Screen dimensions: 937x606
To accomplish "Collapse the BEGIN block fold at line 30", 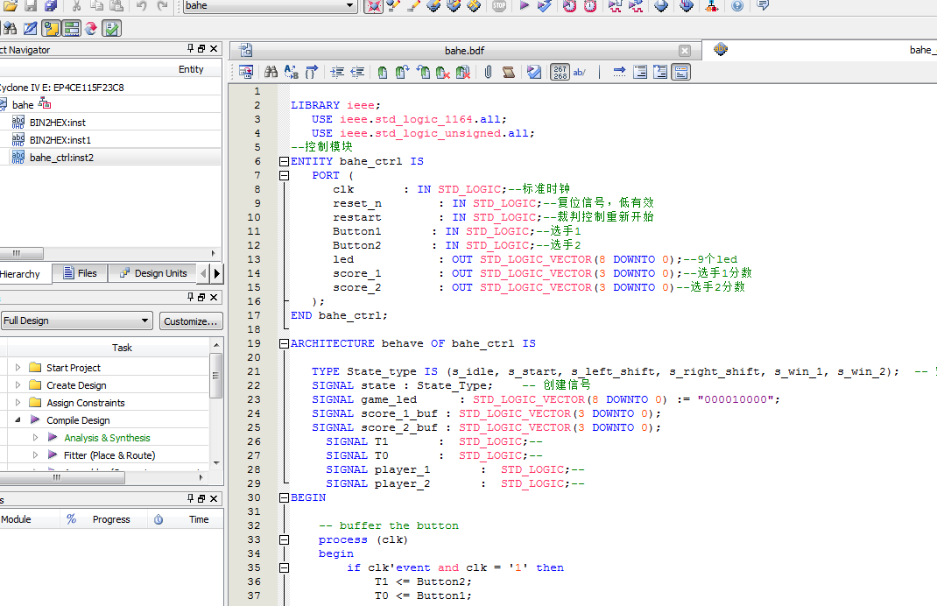I will [284, 497].
